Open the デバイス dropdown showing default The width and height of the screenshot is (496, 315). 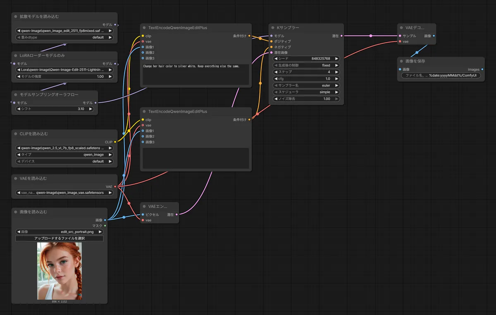pos(64,161)
